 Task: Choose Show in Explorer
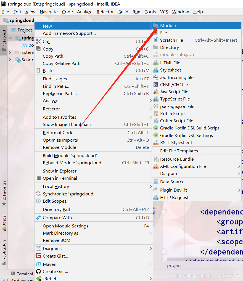point(93,171)
